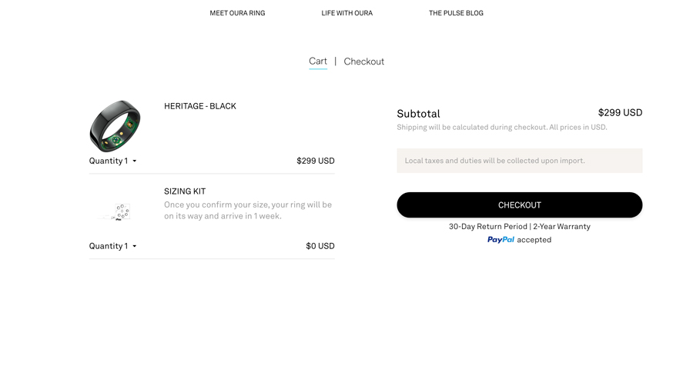Click the 30-Day Return Period text
The height and width of the screenshot is (389, 693).
pos(488,227)
